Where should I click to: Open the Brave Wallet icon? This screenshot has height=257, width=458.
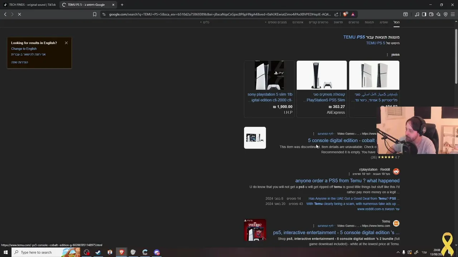(431, 14)
